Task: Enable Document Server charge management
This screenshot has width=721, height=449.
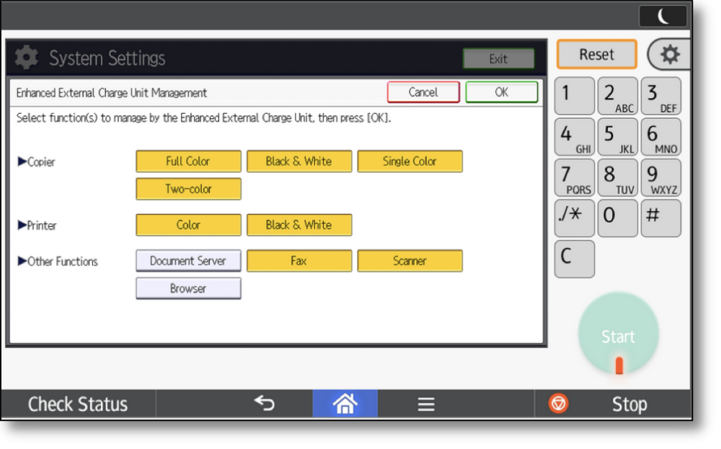Action: 188,261
